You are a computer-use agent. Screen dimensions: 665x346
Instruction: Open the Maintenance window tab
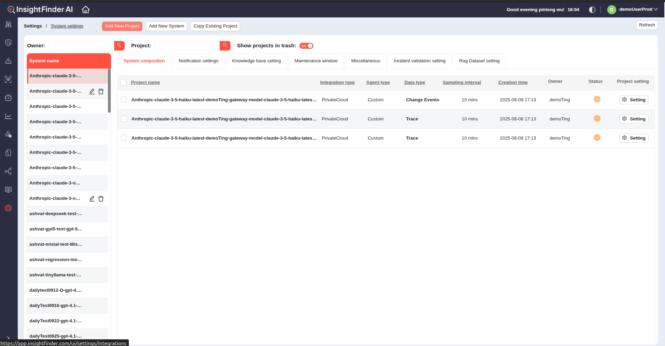[316, 61]
